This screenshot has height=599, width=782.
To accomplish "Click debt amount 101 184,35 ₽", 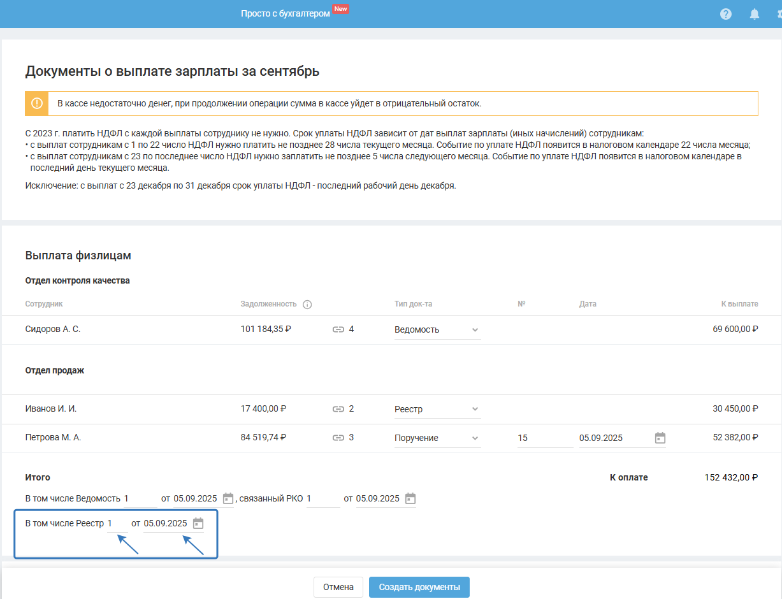I will pos(266,329).
